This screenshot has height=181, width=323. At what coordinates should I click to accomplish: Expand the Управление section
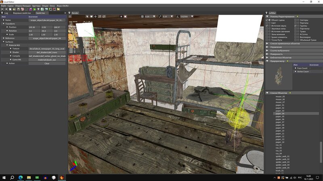[267, 47]
